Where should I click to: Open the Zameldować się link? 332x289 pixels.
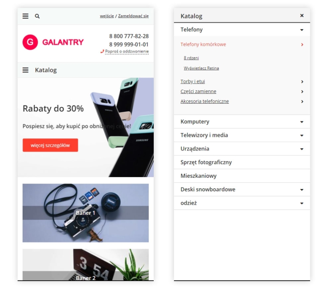point(133,16)
